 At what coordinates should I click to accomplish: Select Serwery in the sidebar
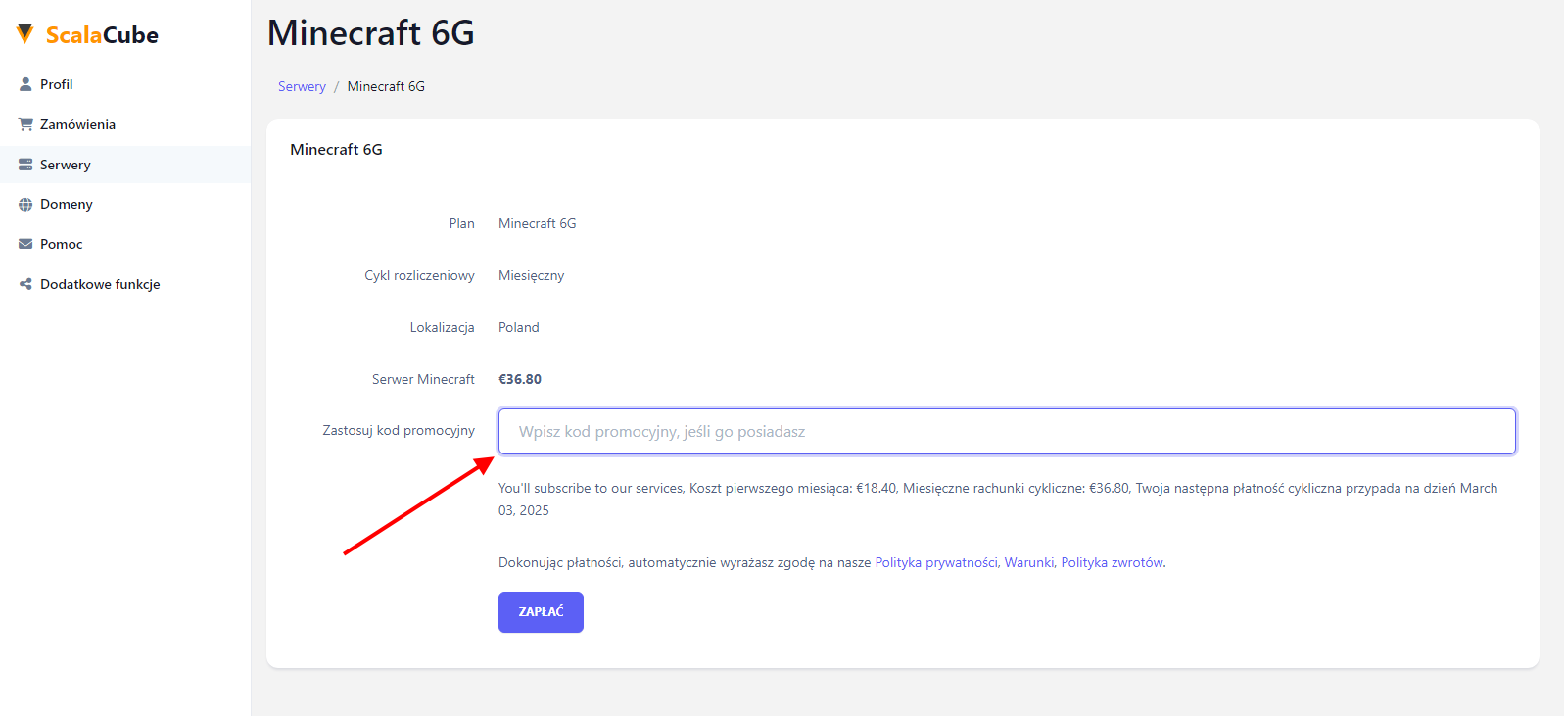pyautogui.click(x=125, y=165)
